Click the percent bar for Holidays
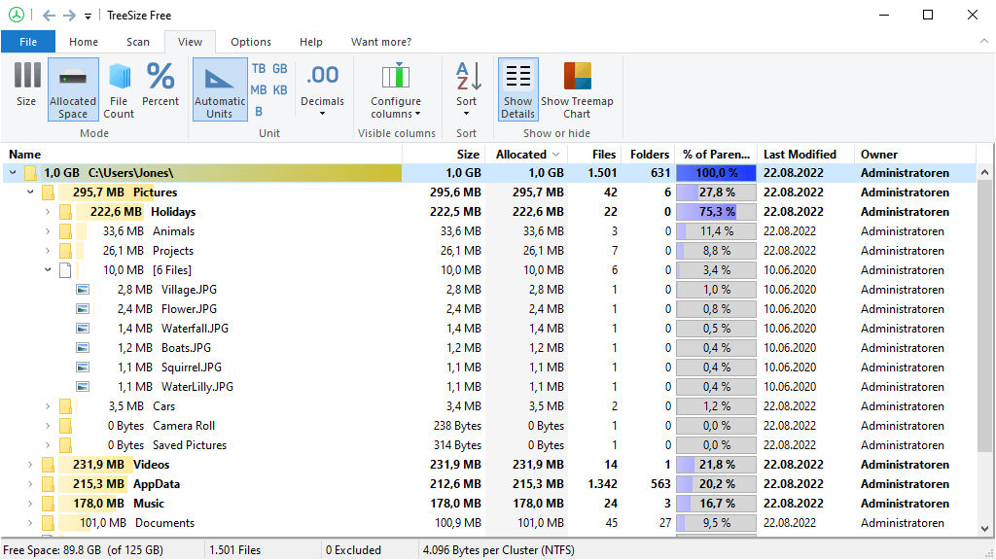Viewport: 996px width, 560px height. click(716, 212)
